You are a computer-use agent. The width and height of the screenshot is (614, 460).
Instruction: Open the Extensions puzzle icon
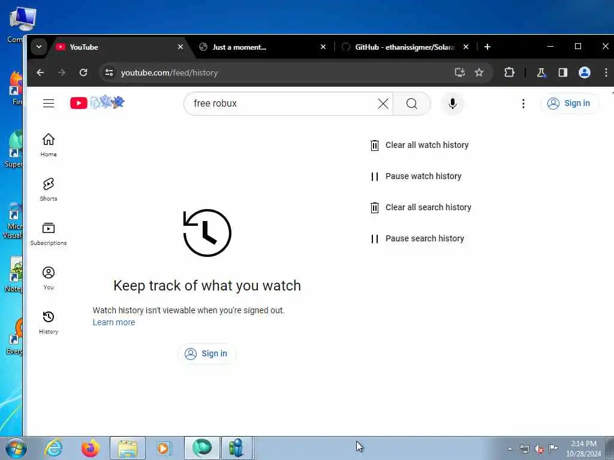click(x=509, y=72)
